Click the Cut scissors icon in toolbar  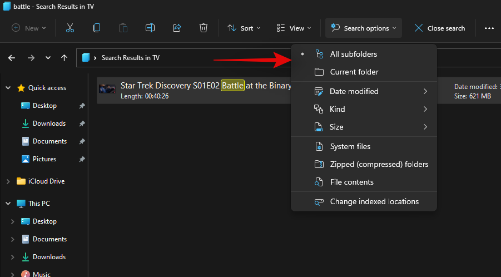tap(70, 28)
